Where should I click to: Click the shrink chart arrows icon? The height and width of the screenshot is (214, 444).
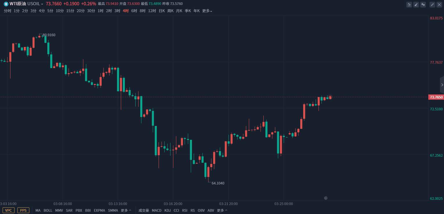click(432, 4)
